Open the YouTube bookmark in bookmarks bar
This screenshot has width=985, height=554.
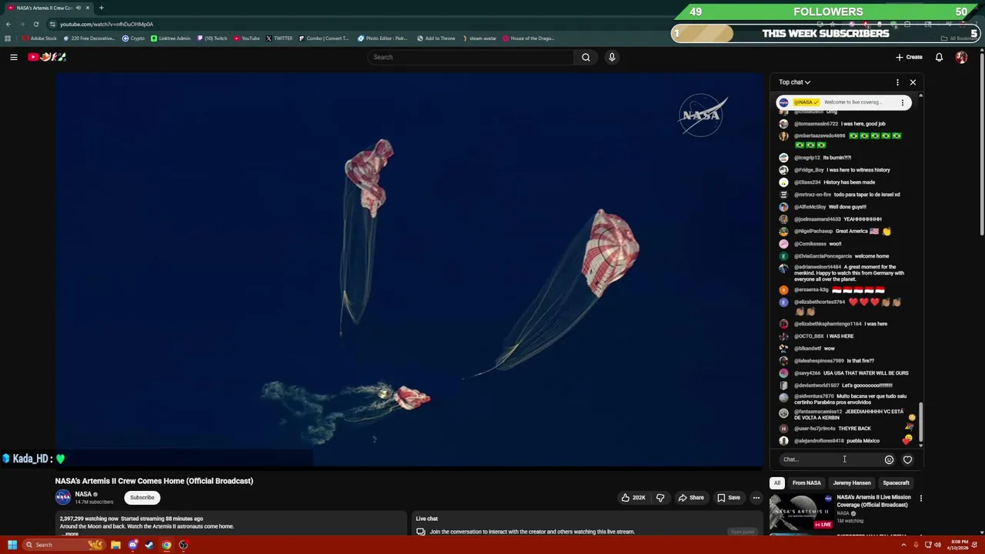[247, 38]
